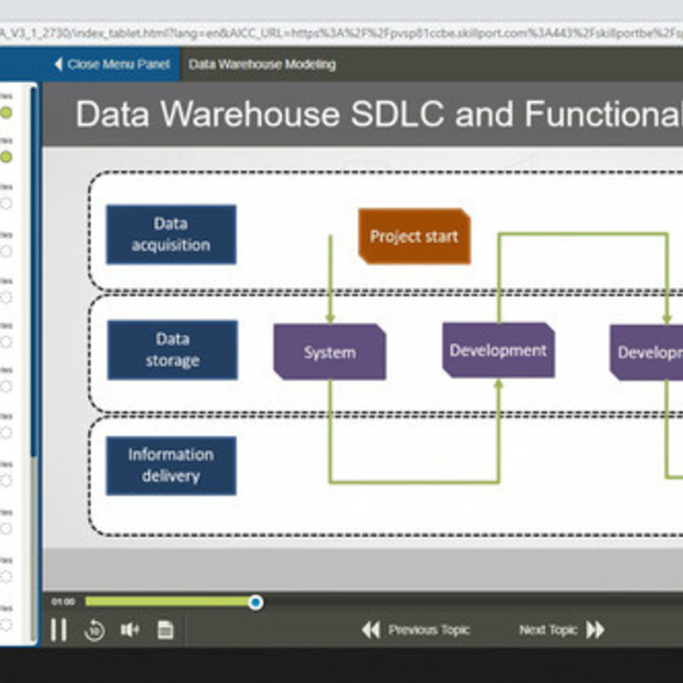The height and width of the screenshot is (683, 683).
Task: Click the Close Menu Panel arrow icon
Action: pos(58,65)
